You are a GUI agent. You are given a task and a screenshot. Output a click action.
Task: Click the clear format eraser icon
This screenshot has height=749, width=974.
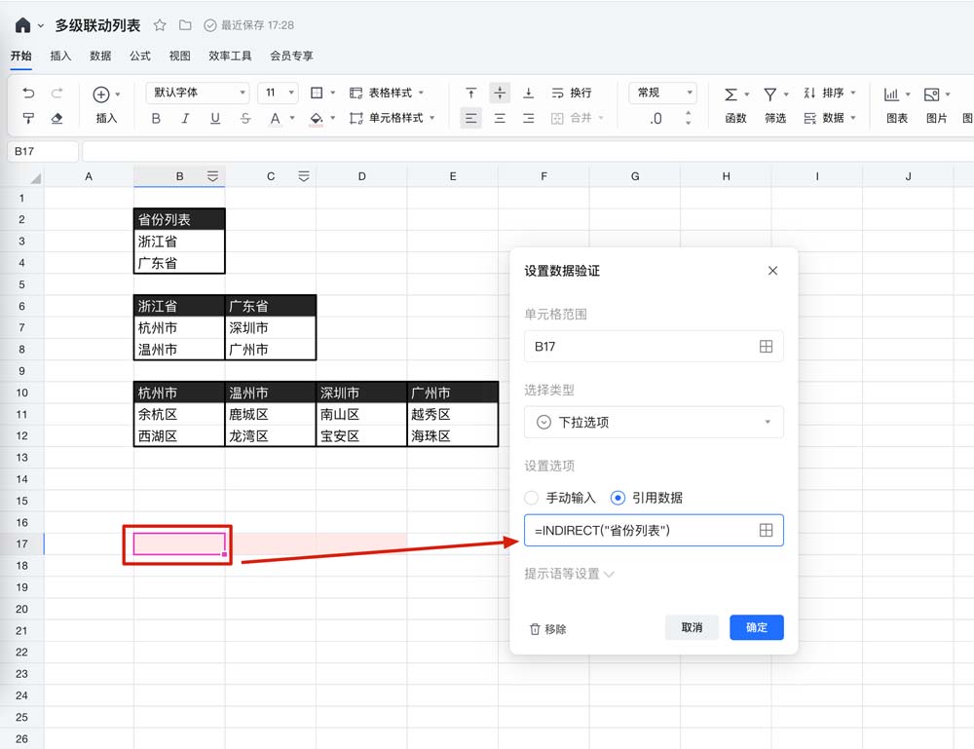[56, 119]
